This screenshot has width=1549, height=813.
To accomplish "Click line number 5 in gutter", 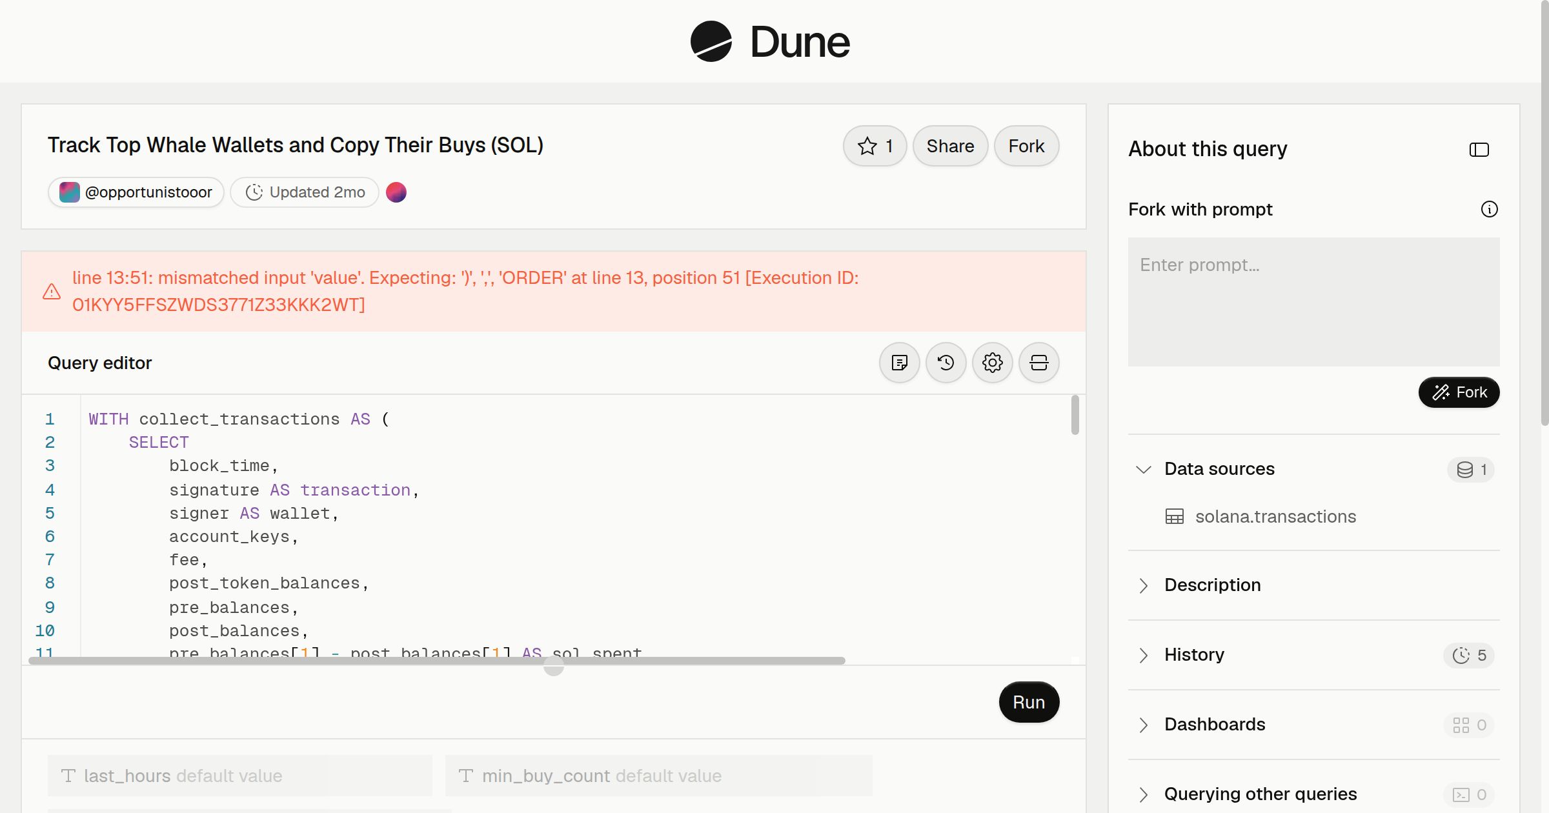I will point(50,514).
